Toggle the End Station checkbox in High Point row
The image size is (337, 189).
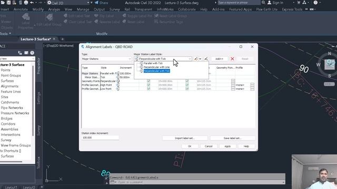(187, 85)
